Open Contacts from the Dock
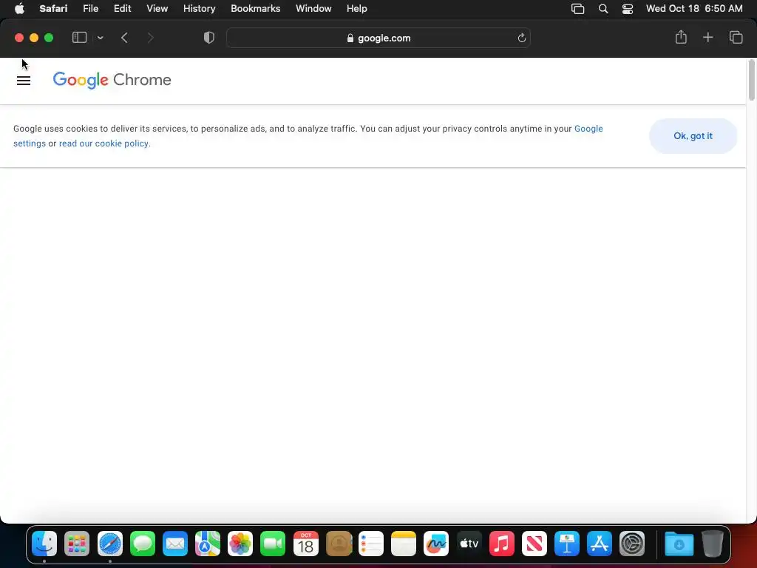757x568 pixels. (x=339, y=544)
